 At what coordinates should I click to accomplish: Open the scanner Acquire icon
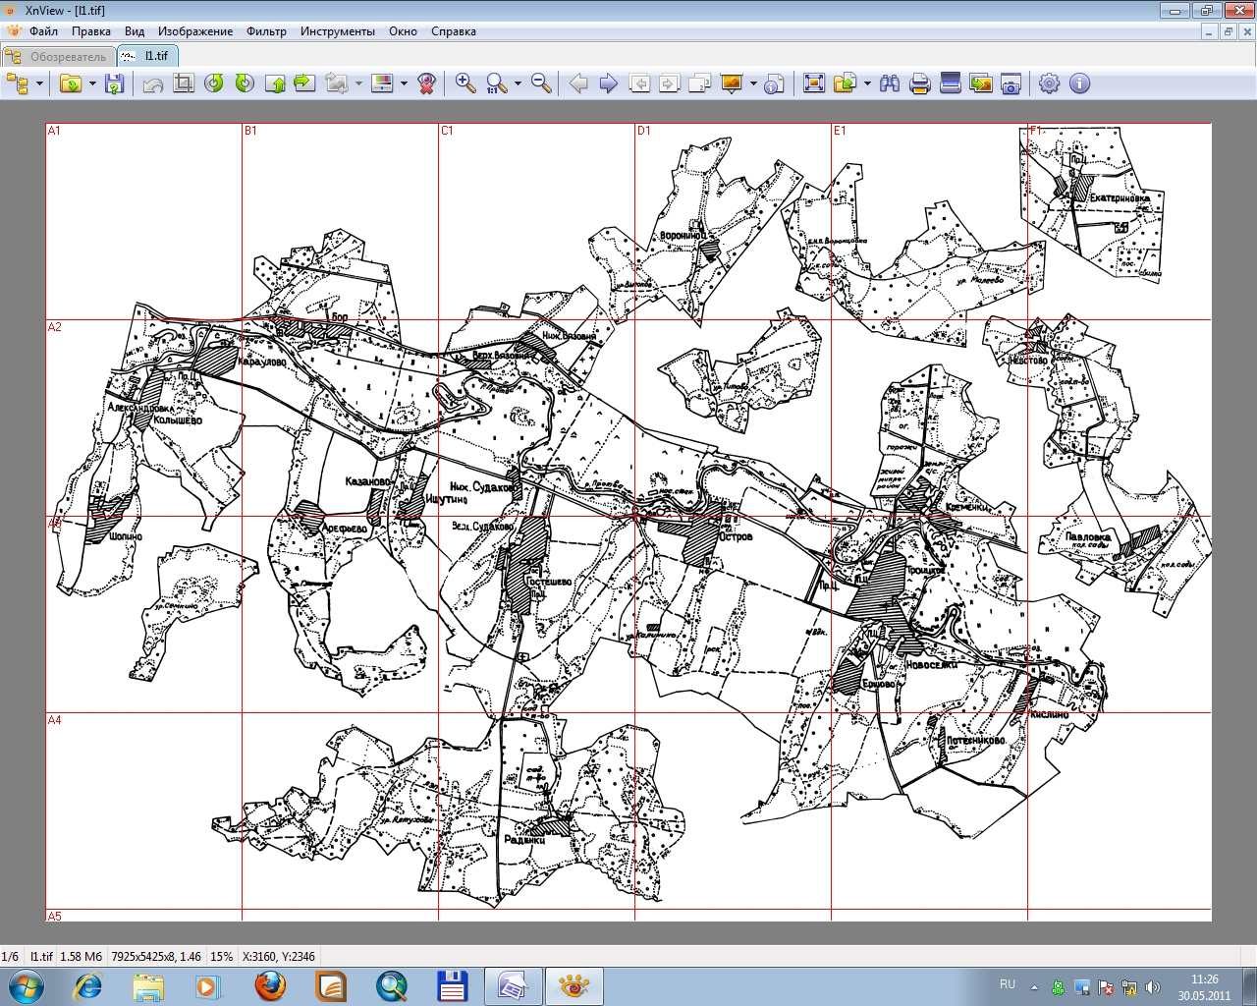[950, 84]
